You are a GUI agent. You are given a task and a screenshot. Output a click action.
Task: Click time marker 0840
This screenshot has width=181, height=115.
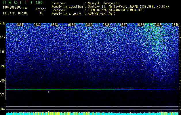click(x=175, y=25)
